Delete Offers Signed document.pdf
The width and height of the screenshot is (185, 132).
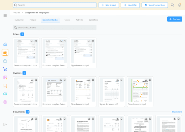93,41
